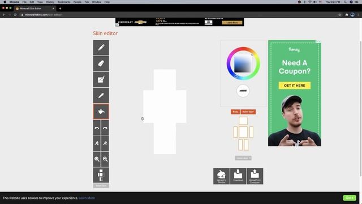
Task: Open the Bookmarks menu
Action: pyautogui.click(x=64, y=2)
